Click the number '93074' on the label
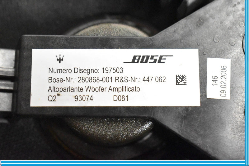The height and width of the screenshot is (166, 249). [x=84, y=98]
